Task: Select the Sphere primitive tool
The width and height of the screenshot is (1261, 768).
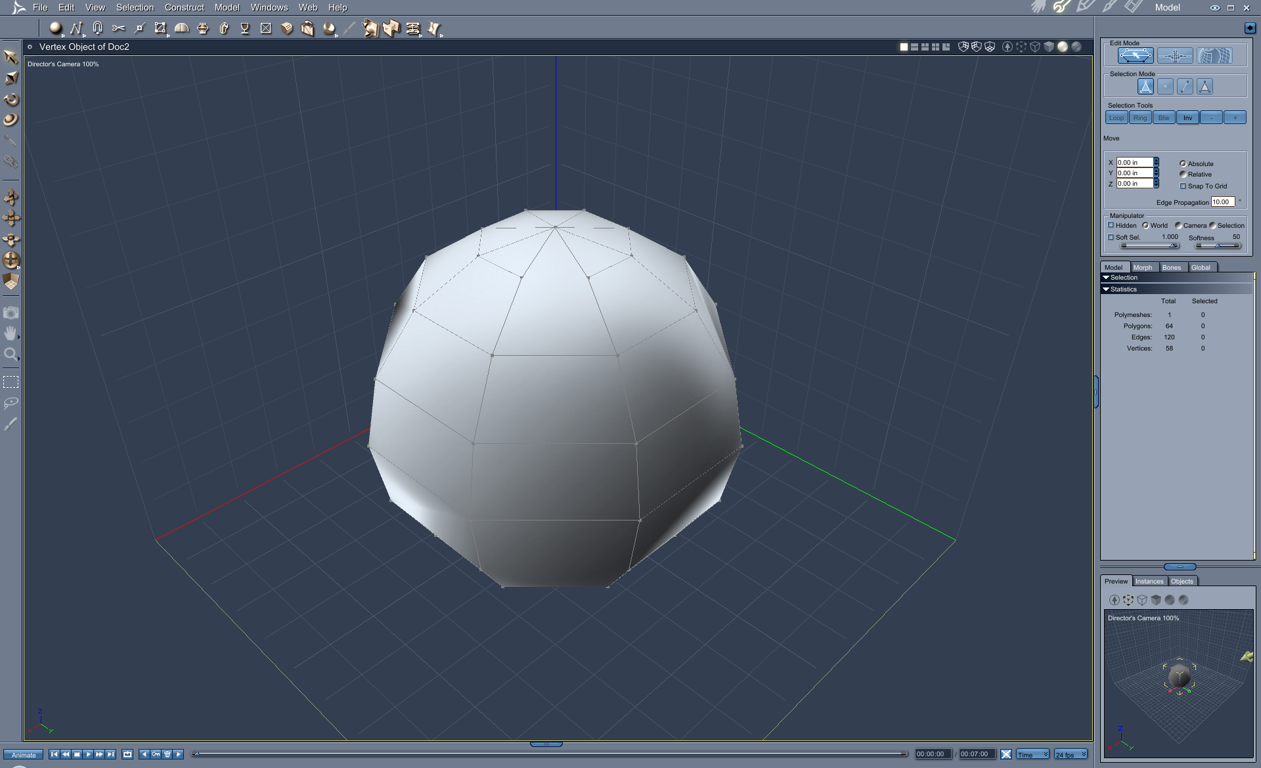Action: pyautogui.click(x=56, y=28)
